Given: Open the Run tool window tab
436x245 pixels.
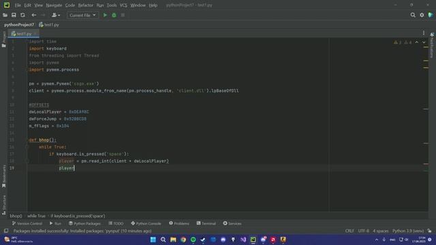Looking at the screenshot, I should pyautogui.click(x=55, y=223).
